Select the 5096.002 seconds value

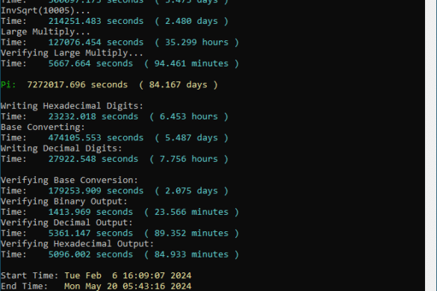[90, 254]
